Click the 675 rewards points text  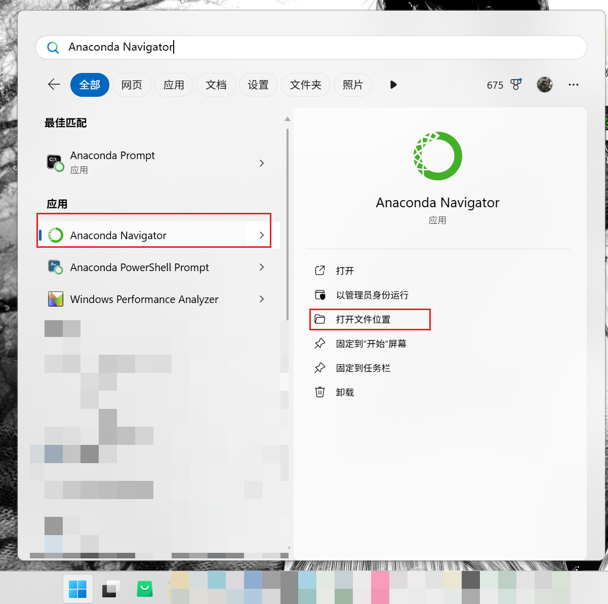click(495, 85)
